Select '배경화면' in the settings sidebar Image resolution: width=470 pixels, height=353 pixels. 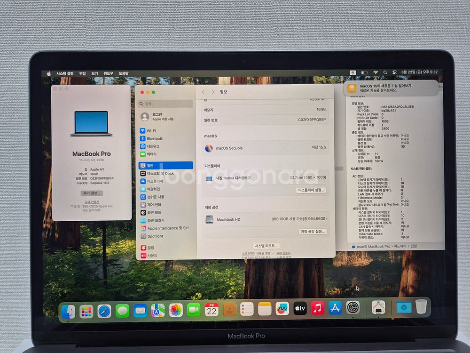pyautogui.click(x=165, y=189)
